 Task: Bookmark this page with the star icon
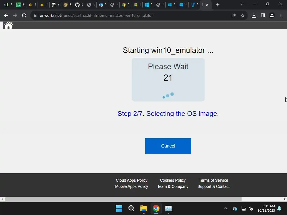click(x=243, y=16)
